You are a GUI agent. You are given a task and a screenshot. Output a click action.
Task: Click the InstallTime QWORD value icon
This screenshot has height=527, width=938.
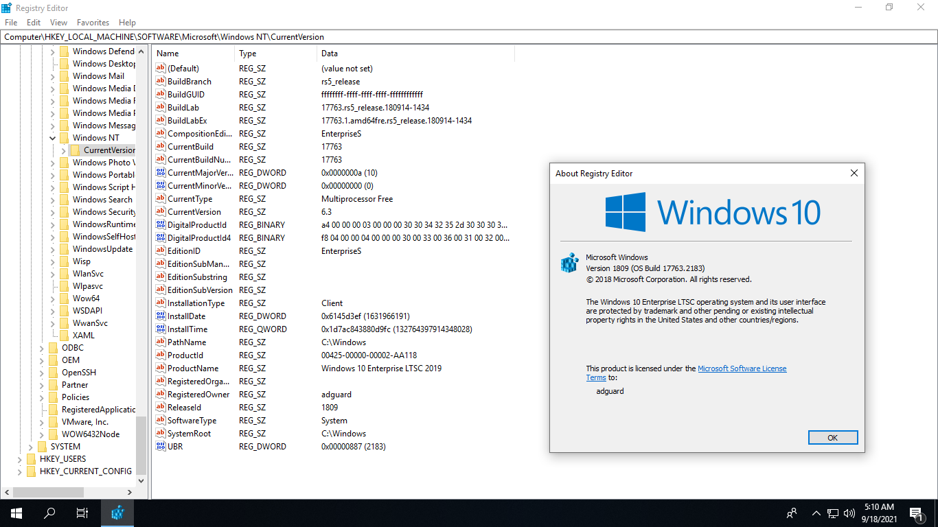click(x=161, y=329)
